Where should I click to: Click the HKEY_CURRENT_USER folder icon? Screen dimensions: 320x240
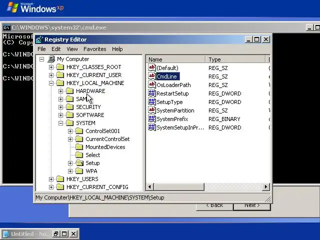coord(60,75)
